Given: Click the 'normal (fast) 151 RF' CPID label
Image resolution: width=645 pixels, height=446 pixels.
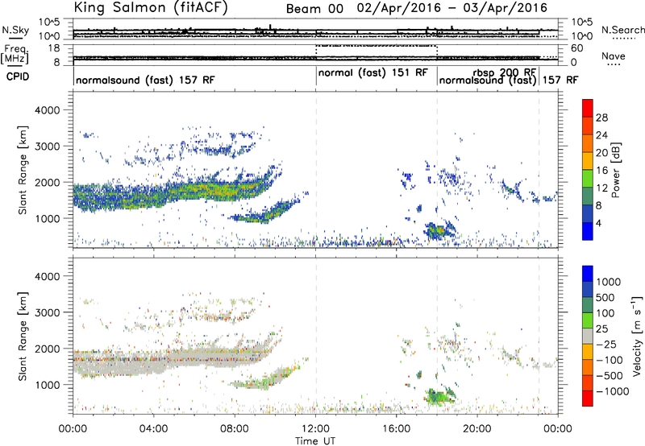Looking at the screenshot, I should pyautogui.click(x=373, y=72).
